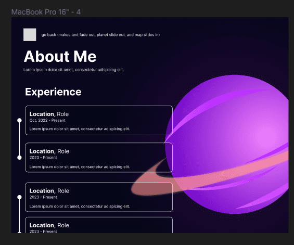The image size is (294, 245).
Task: Select the "go back" annotation text
Action: pyautogui.click(x=100, y=35)
